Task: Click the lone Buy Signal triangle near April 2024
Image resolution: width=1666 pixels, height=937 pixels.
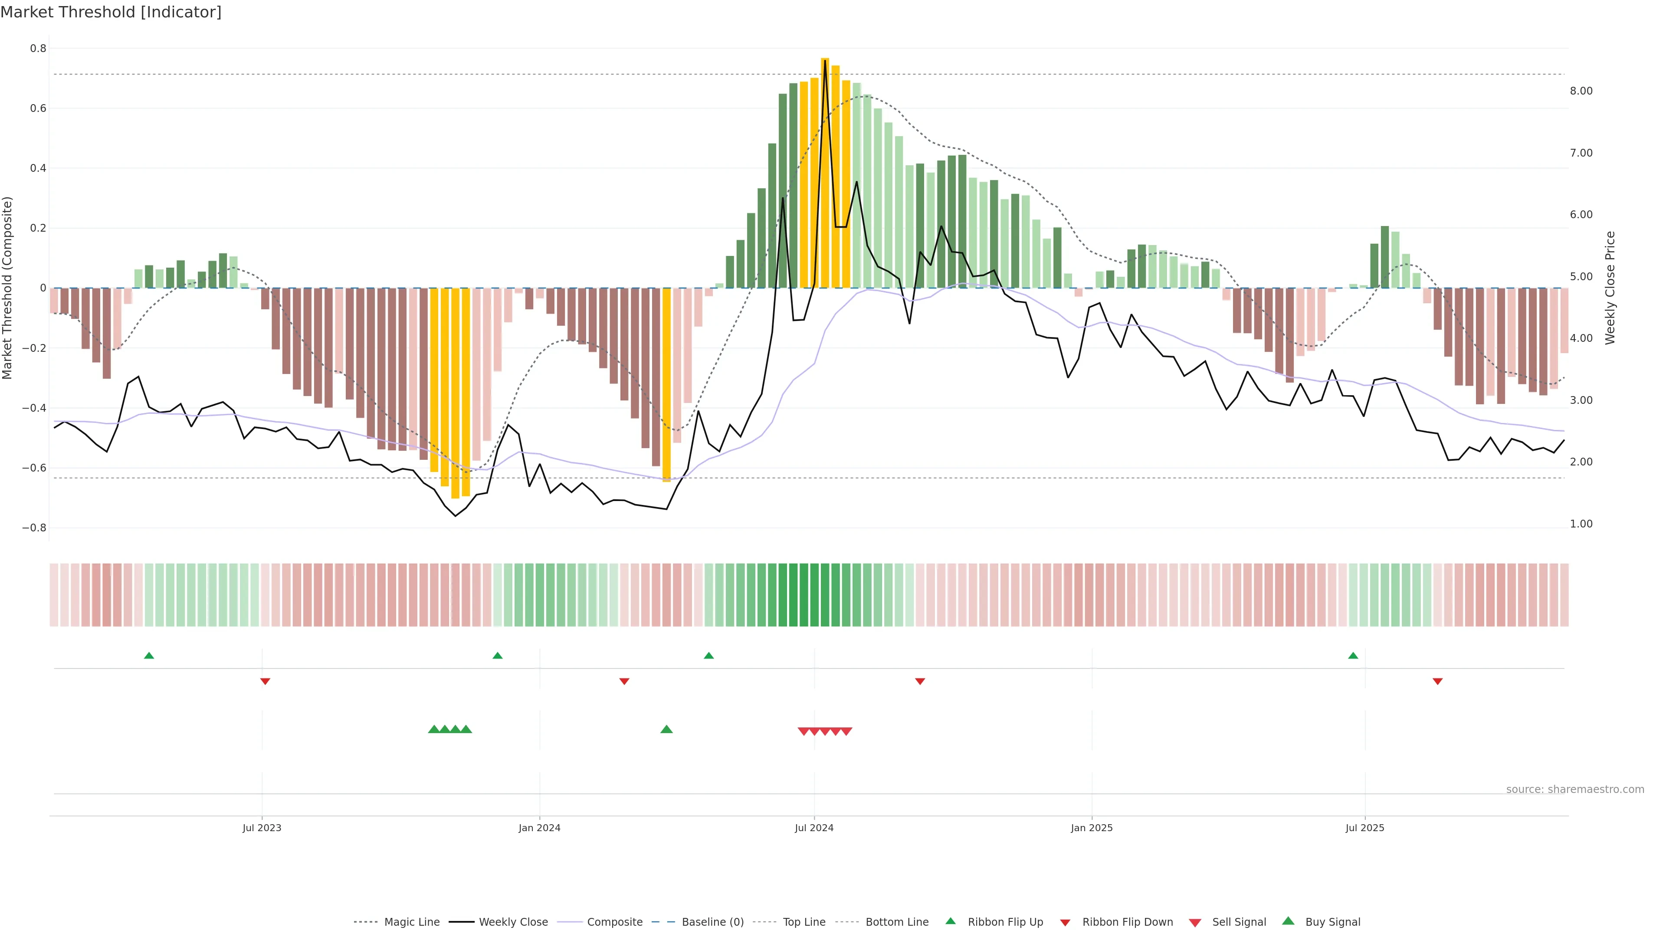Action: (x=667, y=729)
